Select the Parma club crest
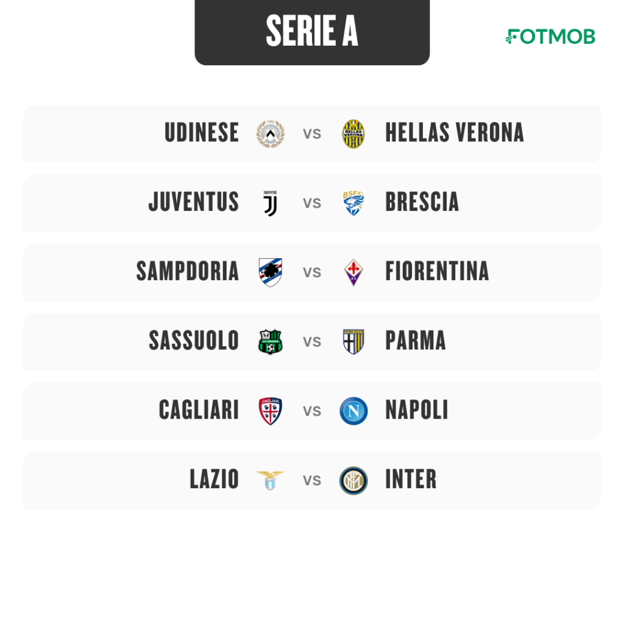The image size is (624, 624). (x=353, y=342)
